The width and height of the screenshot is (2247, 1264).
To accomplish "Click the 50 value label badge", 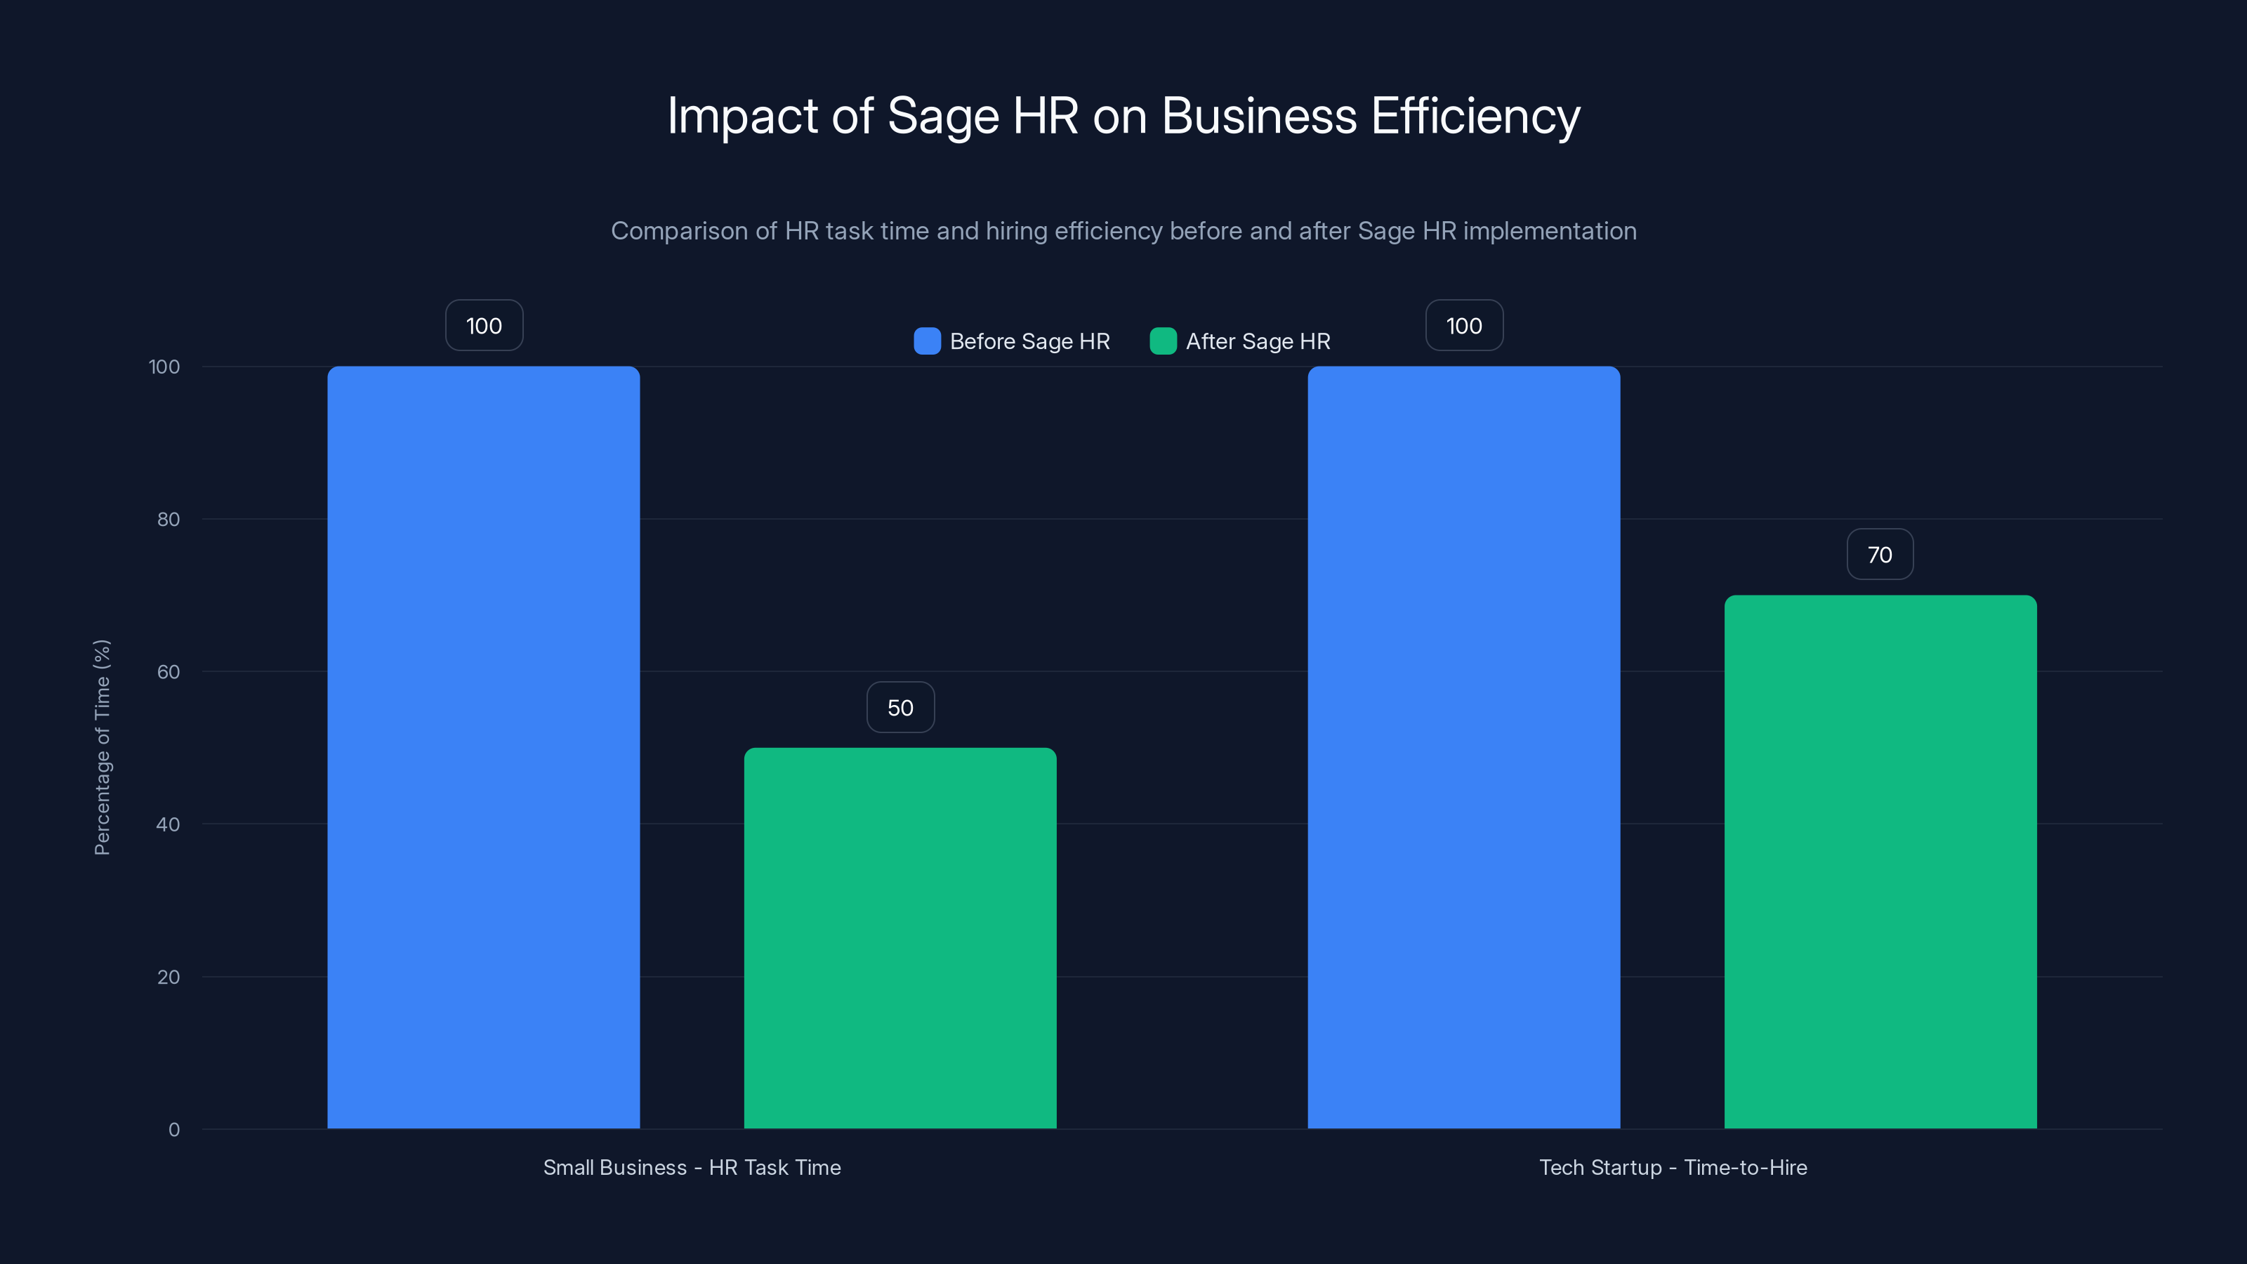I will [x=900, y=707].
